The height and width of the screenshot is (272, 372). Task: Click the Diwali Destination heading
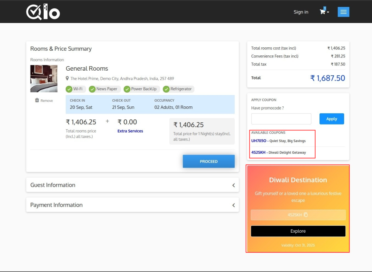(x=298, y=180)
